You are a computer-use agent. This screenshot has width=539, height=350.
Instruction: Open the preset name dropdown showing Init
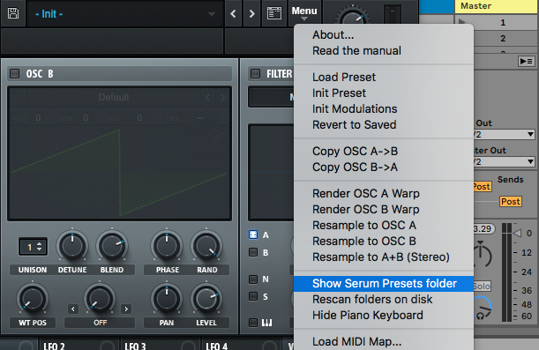[125, 14]
